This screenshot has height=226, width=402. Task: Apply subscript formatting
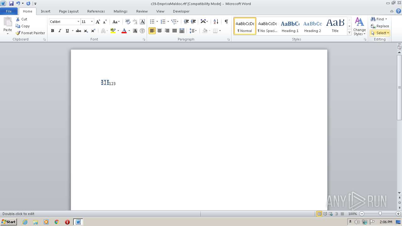point(86,31)
